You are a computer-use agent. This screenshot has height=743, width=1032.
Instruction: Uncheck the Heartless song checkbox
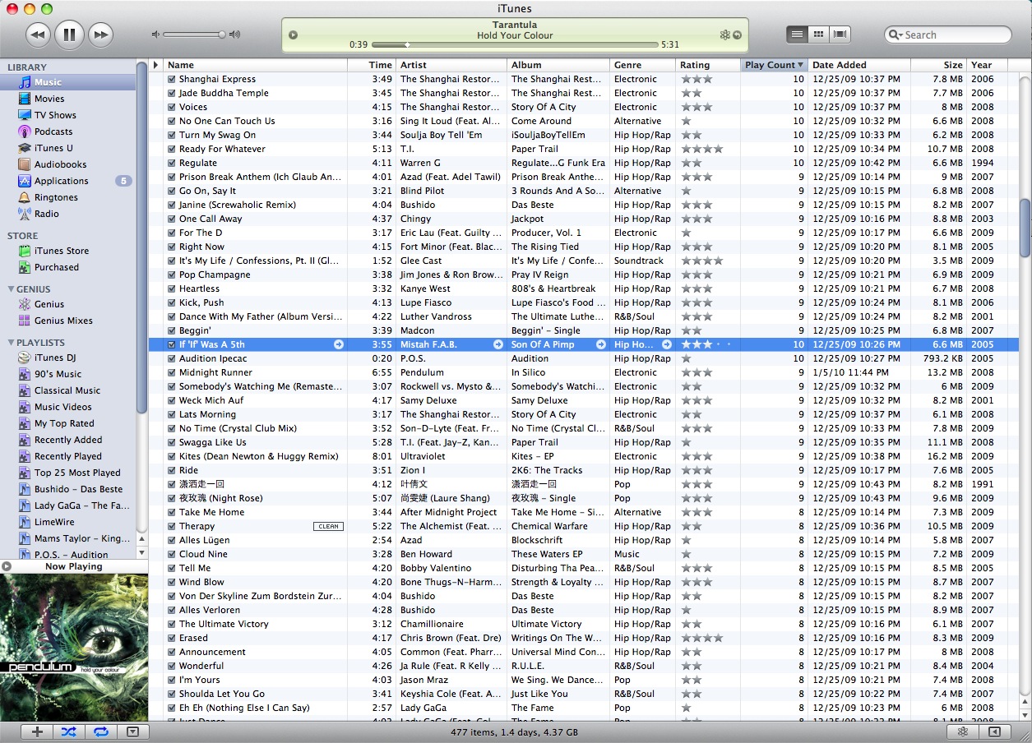pos(172,288)
